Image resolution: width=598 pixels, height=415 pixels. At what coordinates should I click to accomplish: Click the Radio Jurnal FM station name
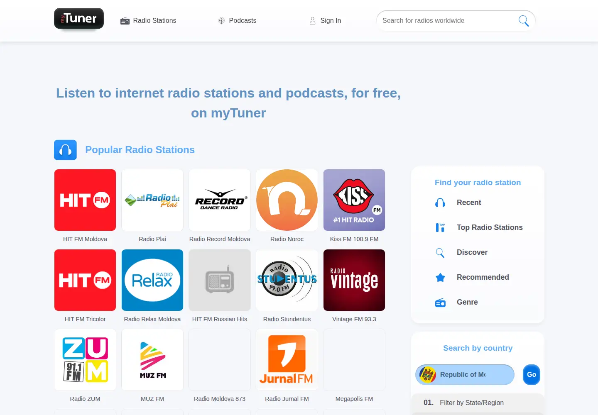point(287,399)
